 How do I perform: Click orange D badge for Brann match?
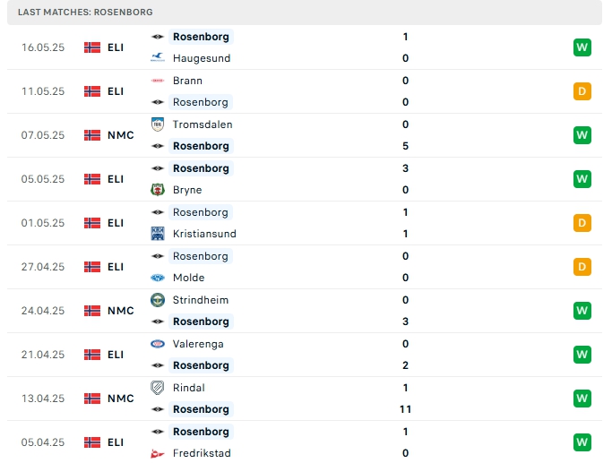pyautogui.click(x=582, y=91)
